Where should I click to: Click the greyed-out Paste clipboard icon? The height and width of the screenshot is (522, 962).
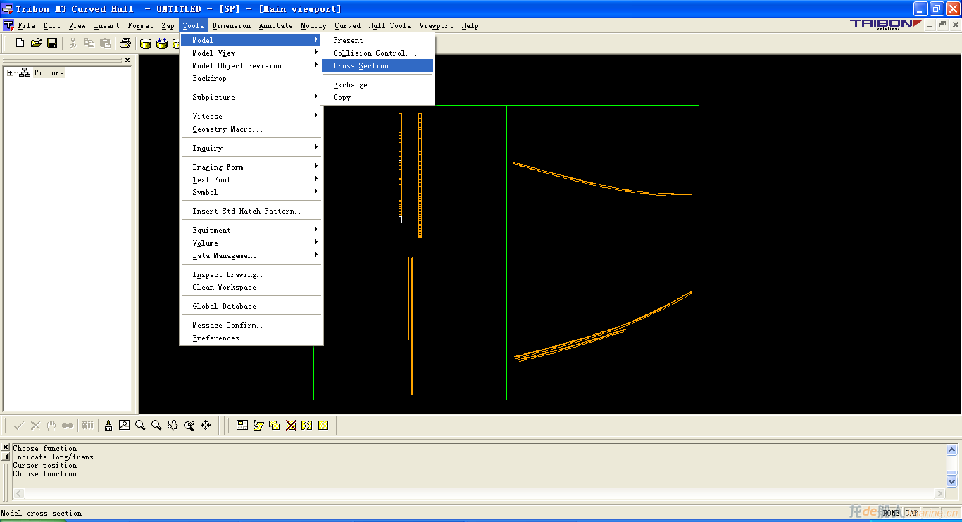point(105,43)
